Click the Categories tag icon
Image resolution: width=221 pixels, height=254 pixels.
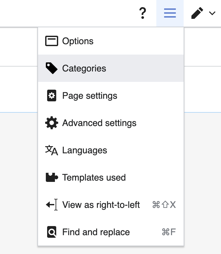click(51, 69)
